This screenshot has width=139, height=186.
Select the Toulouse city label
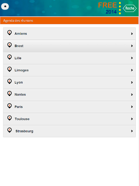point(22,119)
